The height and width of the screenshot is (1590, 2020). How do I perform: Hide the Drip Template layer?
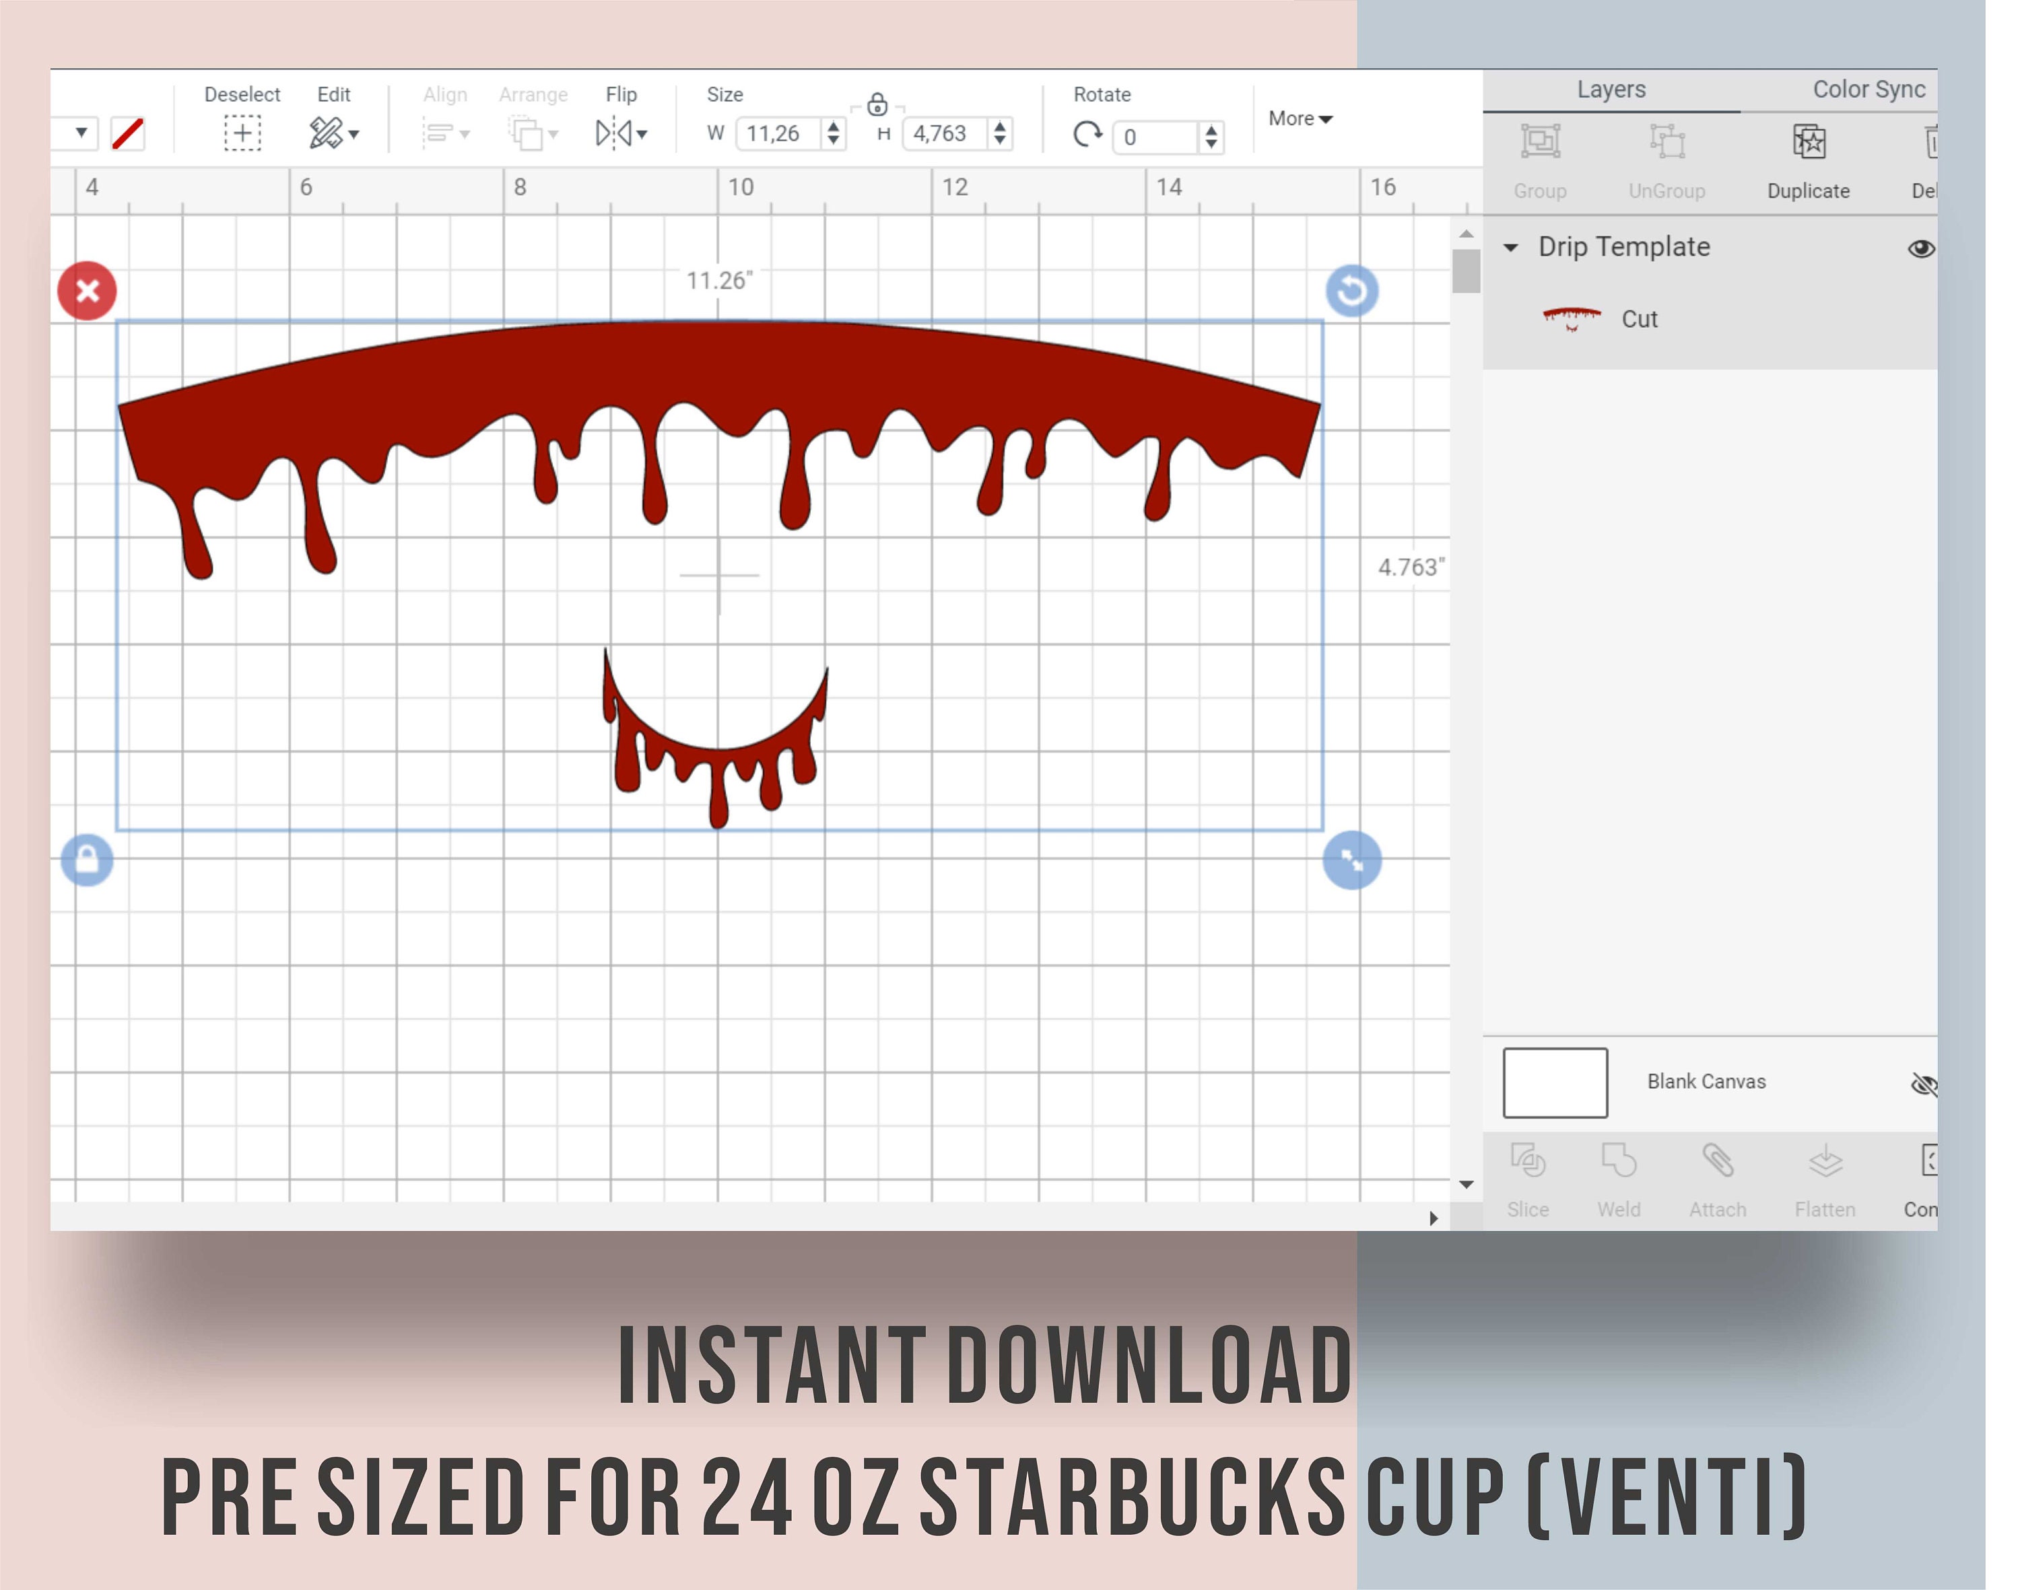tap(1921, 248)
